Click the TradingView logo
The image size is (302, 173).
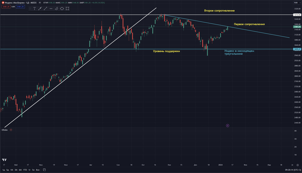4,160
